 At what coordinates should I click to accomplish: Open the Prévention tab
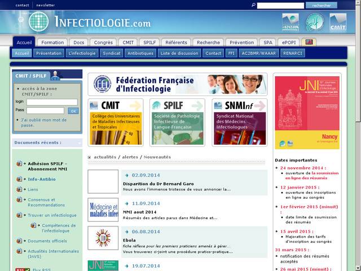pyautogui.click(x=241, y=42)
